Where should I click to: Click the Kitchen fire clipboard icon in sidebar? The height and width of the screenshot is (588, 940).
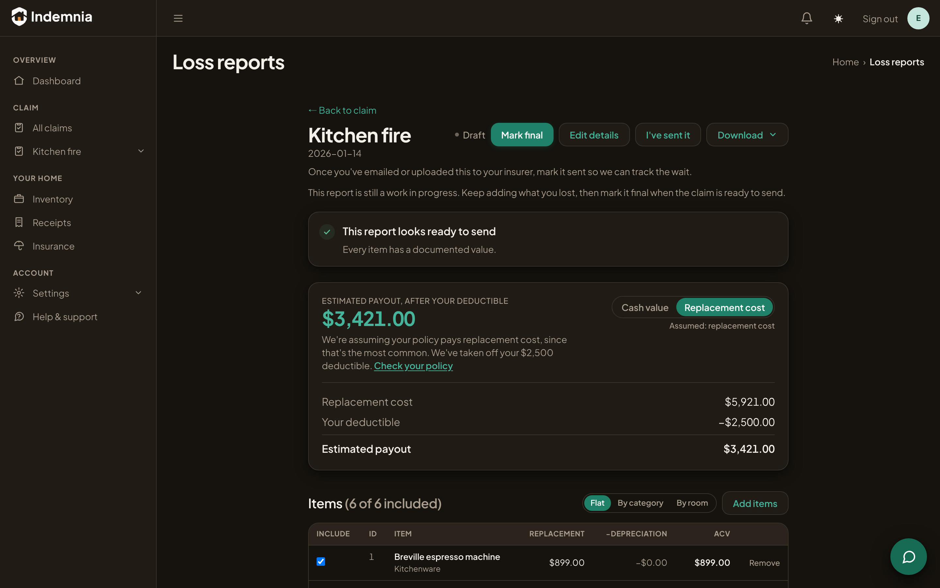pyautogui.click(x=19, y=151)
